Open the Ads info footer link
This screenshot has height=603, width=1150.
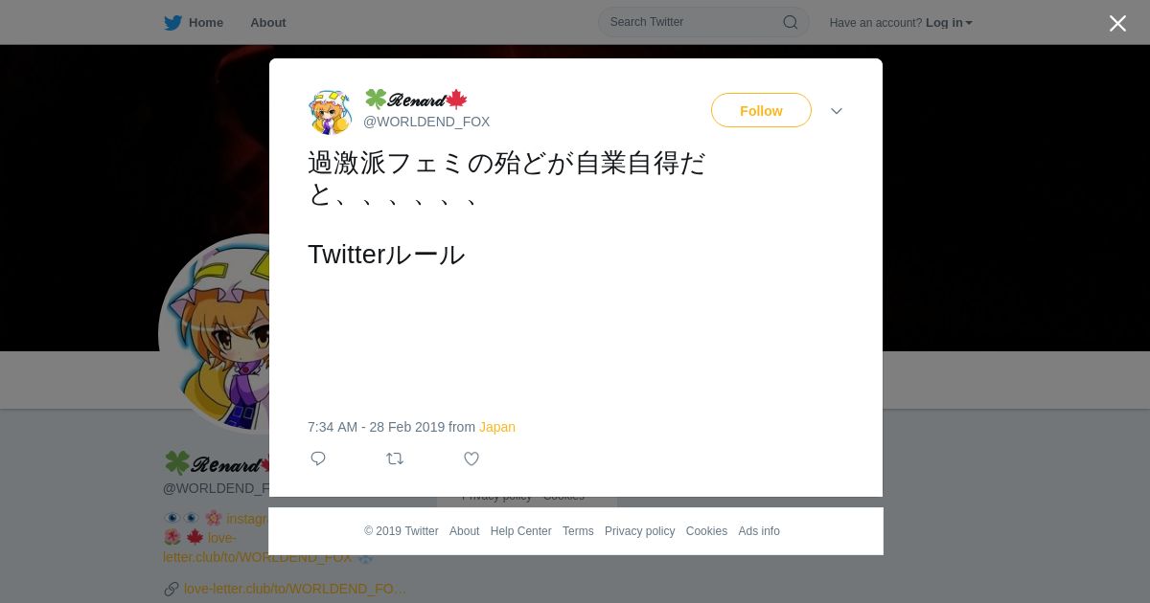[759, 531]
